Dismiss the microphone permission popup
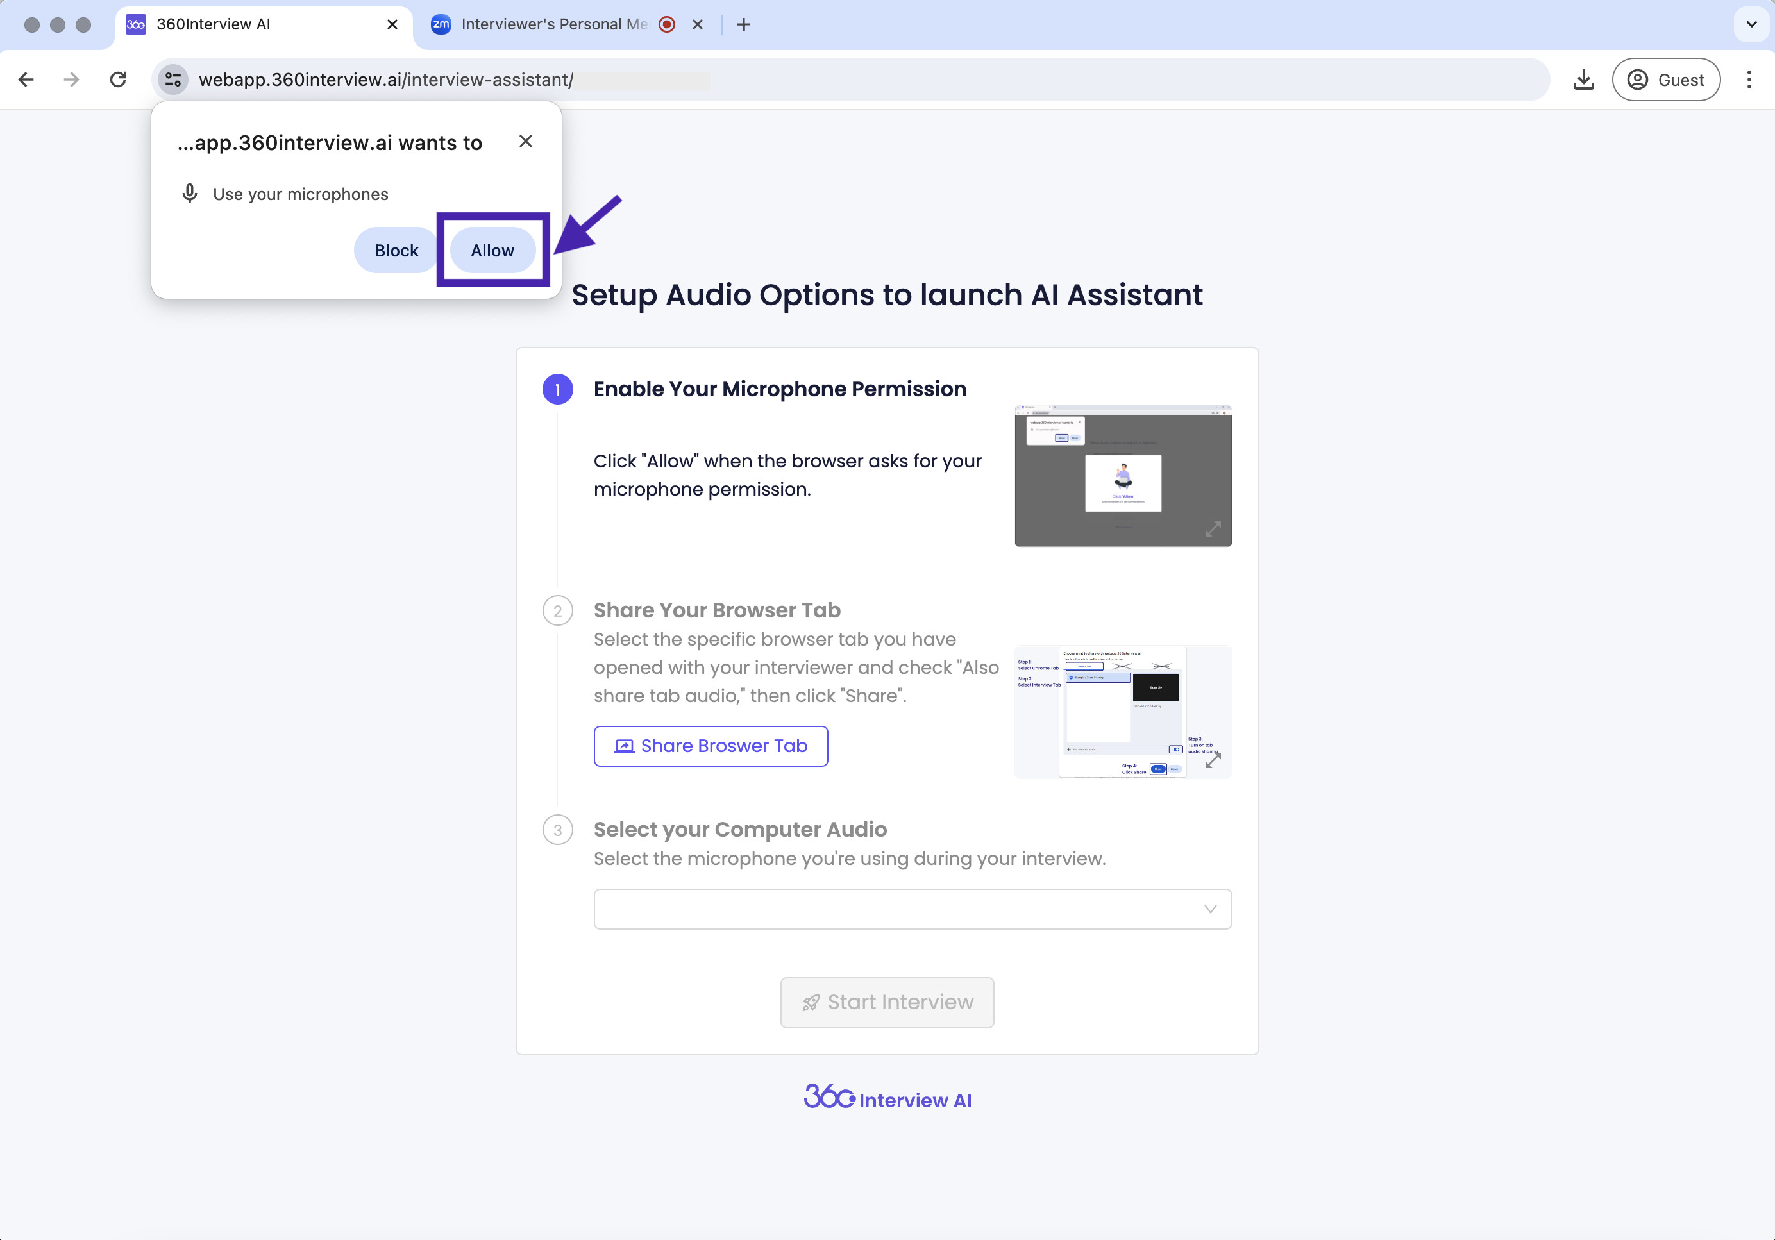 [x=526, y=142]
